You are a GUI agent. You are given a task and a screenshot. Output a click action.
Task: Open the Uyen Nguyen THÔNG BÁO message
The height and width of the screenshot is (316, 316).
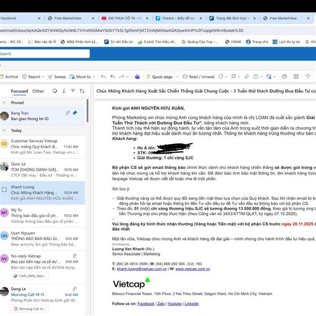pyautogui.click(x=42, y=239)
